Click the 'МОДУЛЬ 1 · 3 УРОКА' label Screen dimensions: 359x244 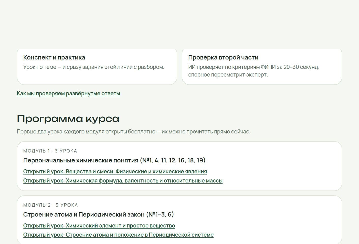[50, 151]
